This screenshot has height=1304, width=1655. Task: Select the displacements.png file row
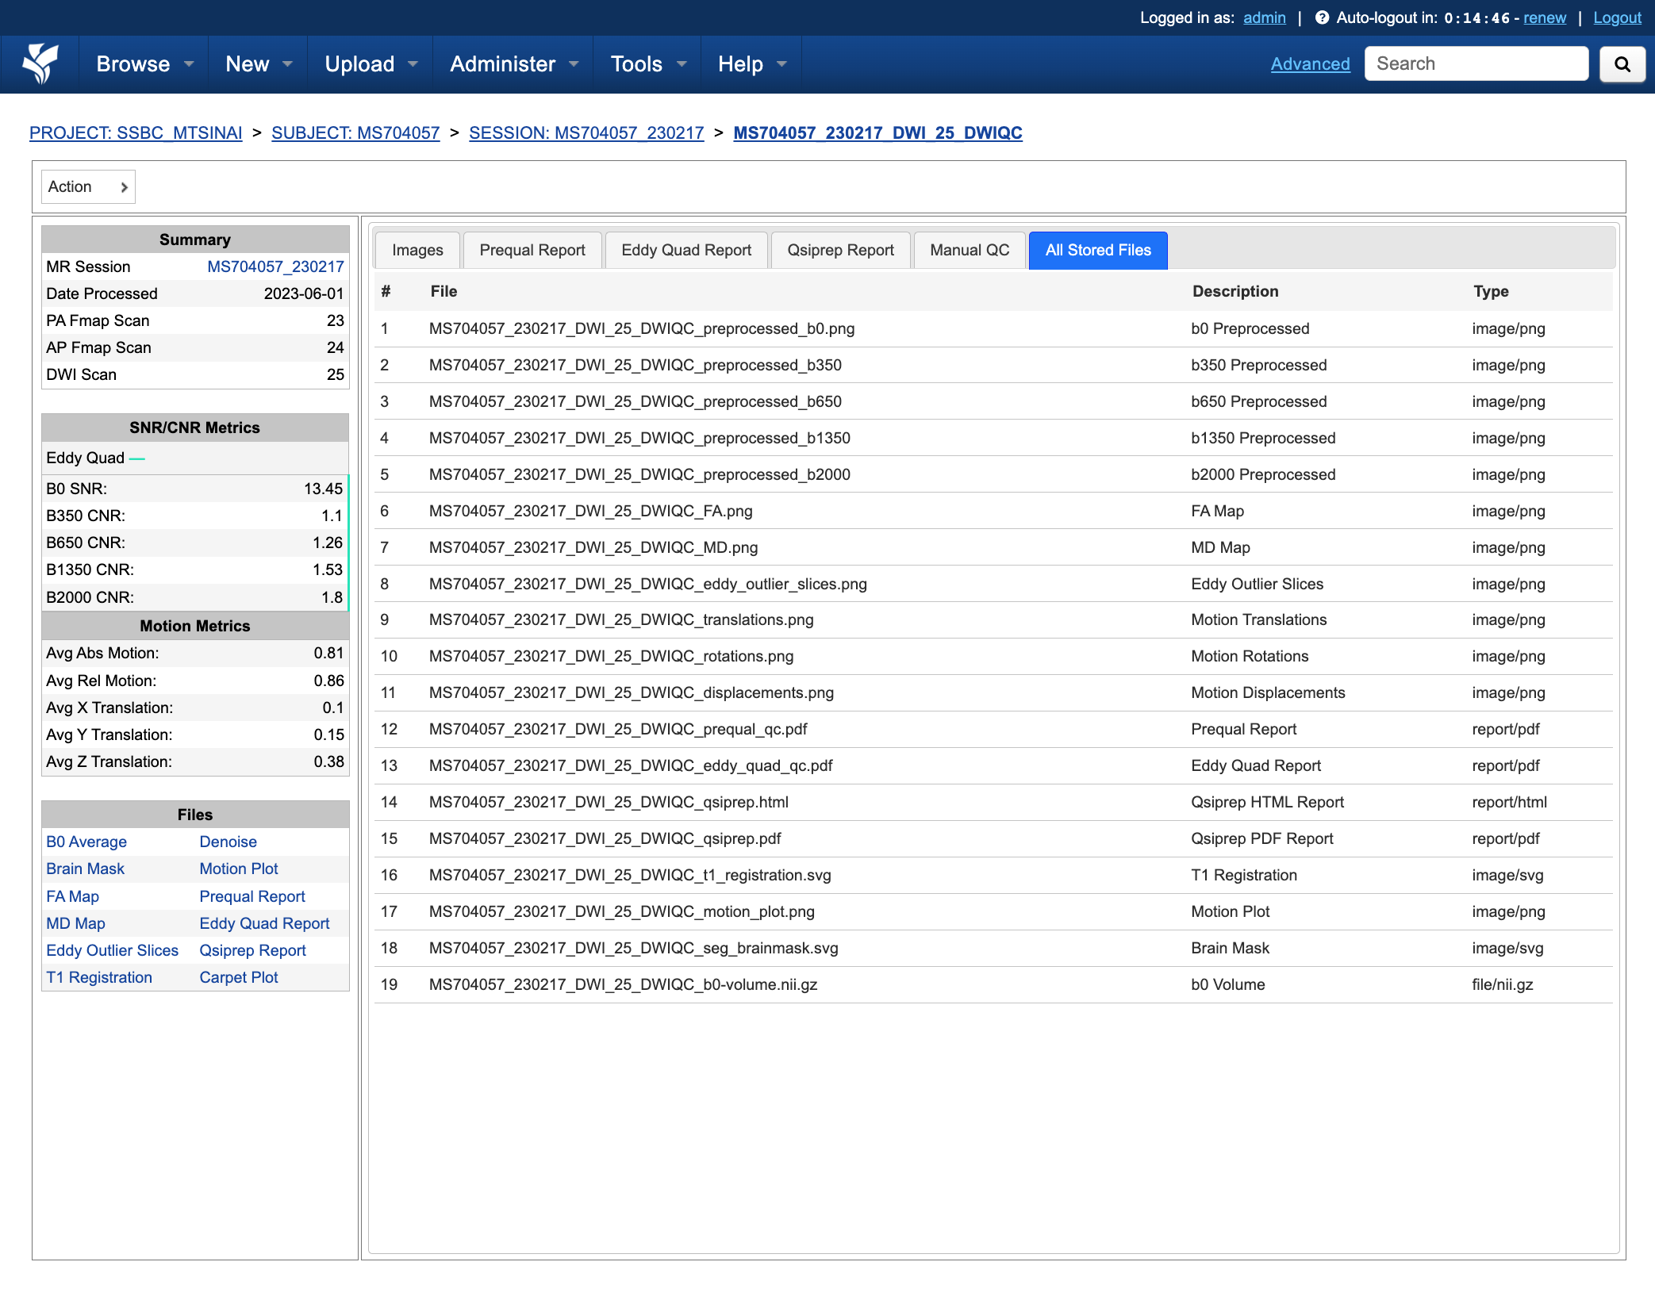tap(993, 692)
